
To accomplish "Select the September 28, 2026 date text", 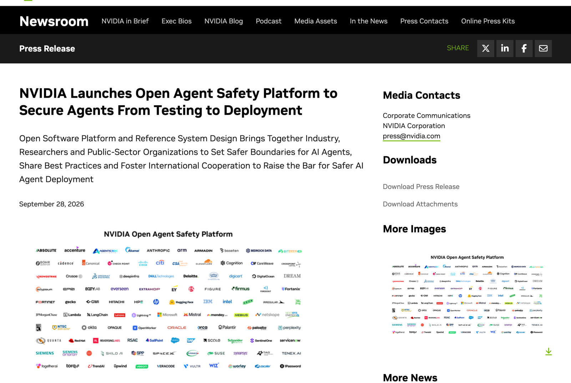I will tap(52, 204).
